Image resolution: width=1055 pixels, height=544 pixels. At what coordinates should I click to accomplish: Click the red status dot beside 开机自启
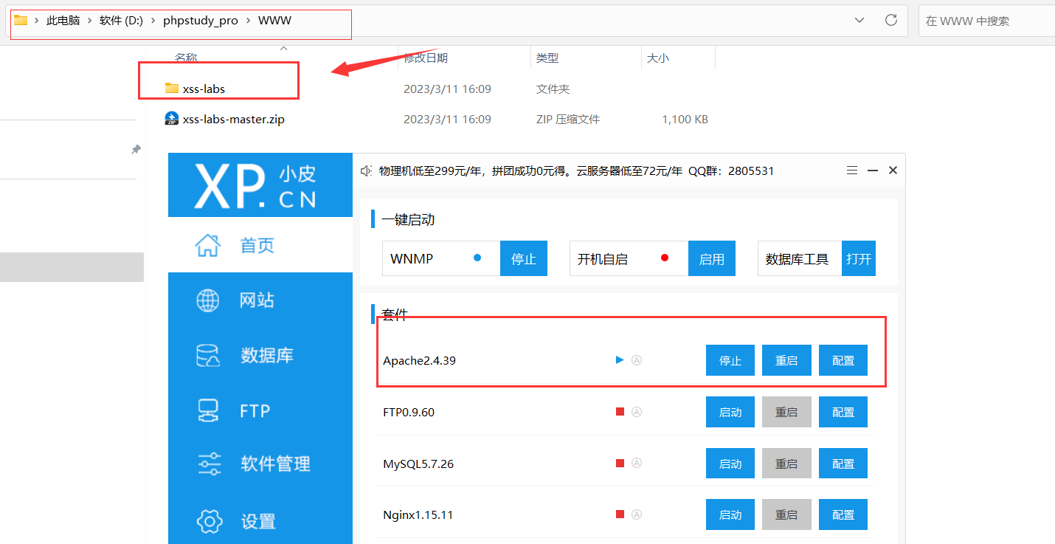click(x=665, y=258)
